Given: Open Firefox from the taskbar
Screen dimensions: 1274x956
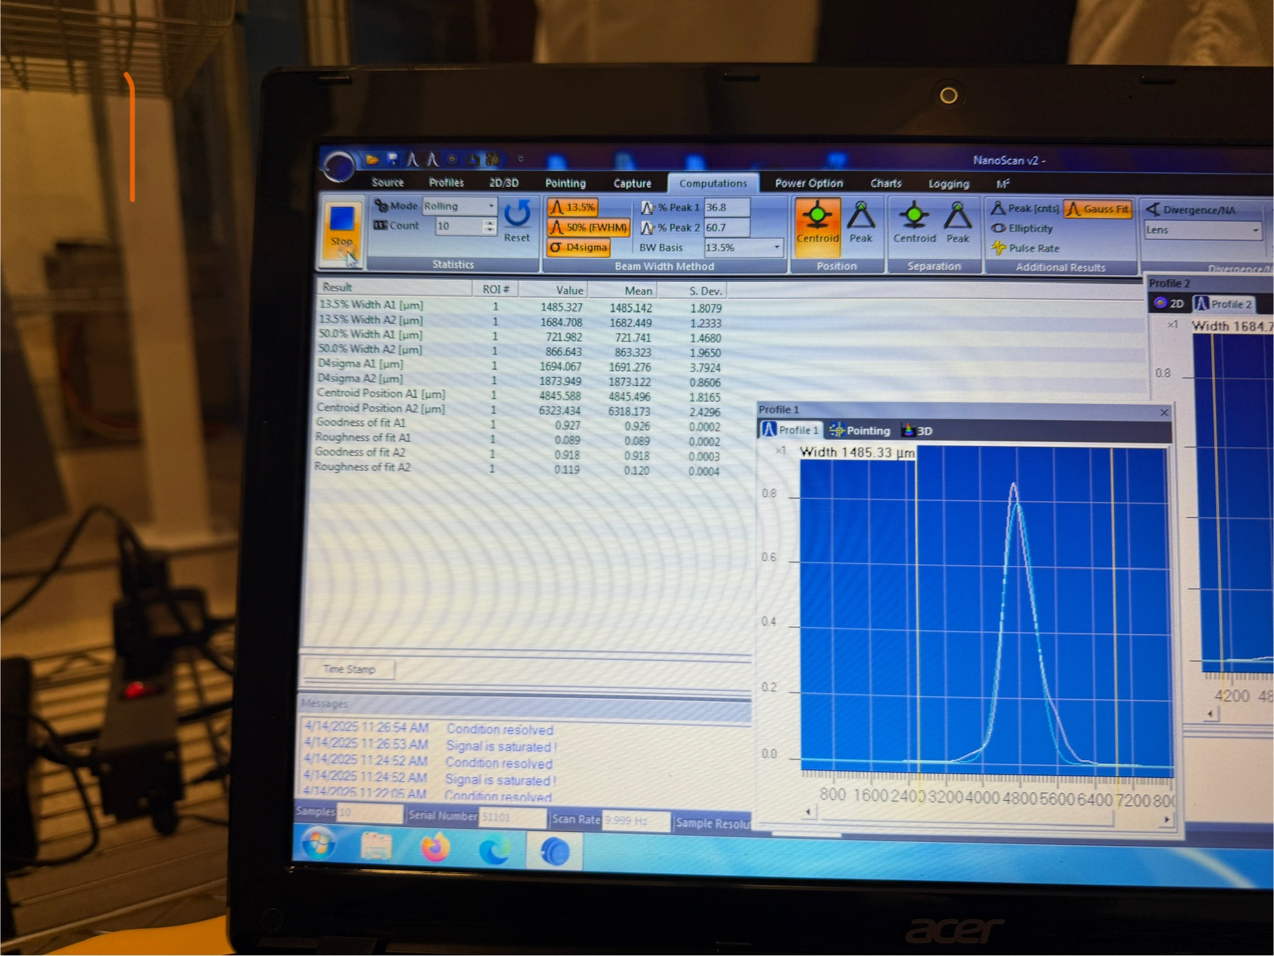Looking at the screenshot, I should [x=435, y=847].
